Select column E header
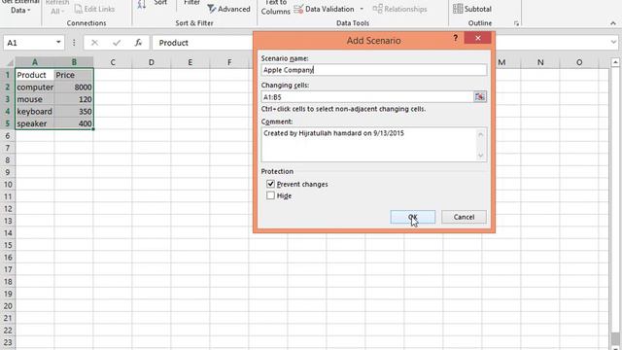 [190, 62]
